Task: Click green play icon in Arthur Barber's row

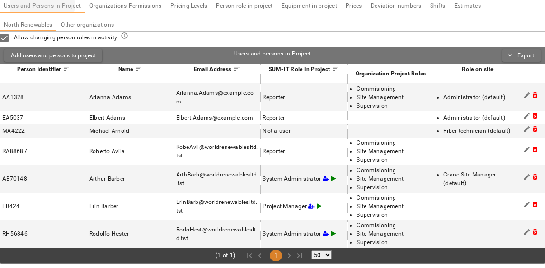Action: (x=334, y=179)
